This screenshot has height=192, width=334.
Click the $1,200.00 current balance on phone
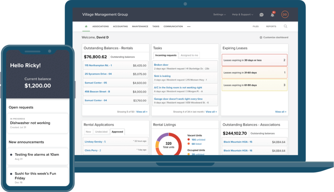point(38,86)
